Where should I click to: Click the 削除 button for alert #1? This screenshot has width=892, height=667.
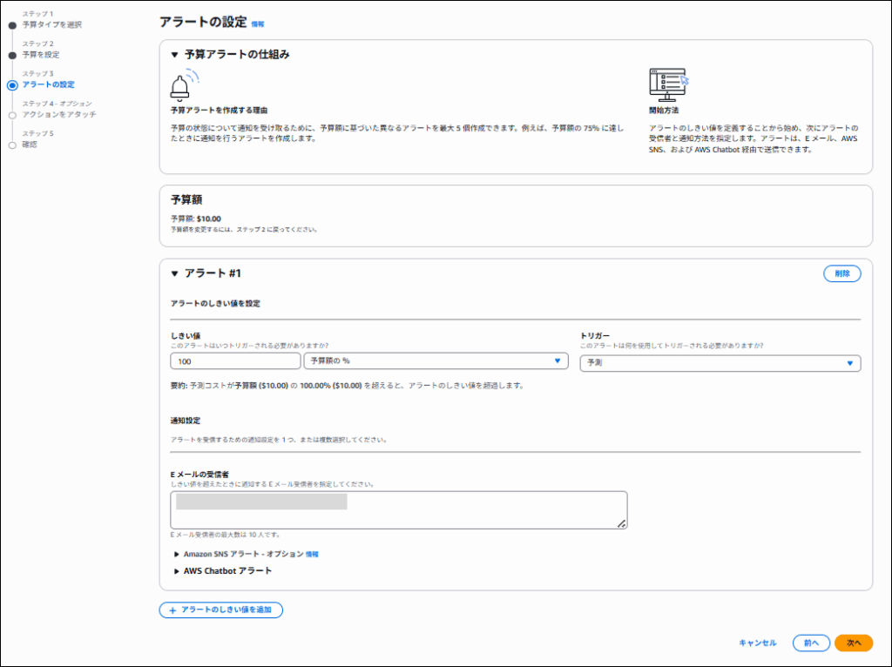tap(841, 273)
